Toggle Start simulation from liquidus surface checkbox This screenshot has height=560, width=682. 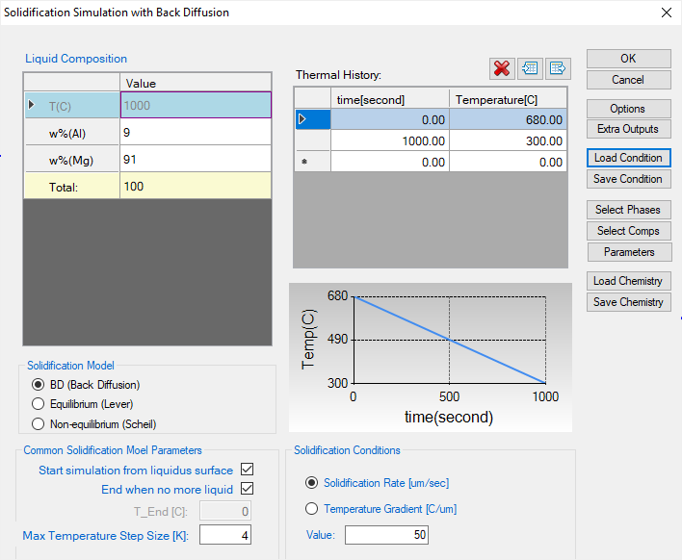[247, 471]
